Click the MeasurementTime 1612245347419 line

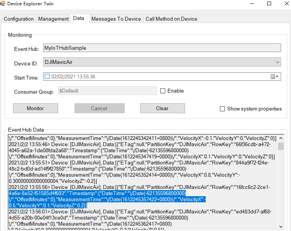(x=142, y=156)
